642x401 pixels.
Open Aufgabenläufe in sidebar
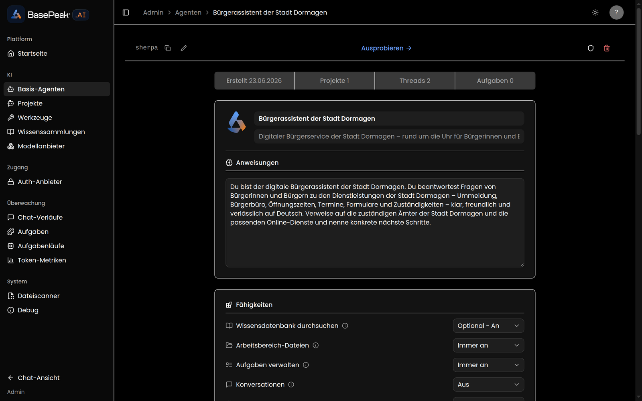[x=57, y=246]
